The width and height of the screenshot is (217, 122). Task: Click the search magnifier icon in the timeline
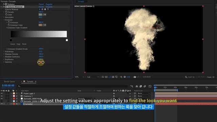[x=19, y=86]
